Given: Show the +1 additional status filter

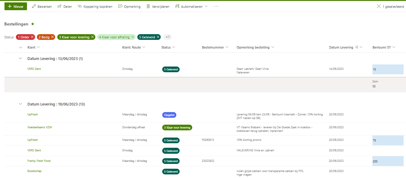Looking at the screenshot, I should (x=168, y=37).
